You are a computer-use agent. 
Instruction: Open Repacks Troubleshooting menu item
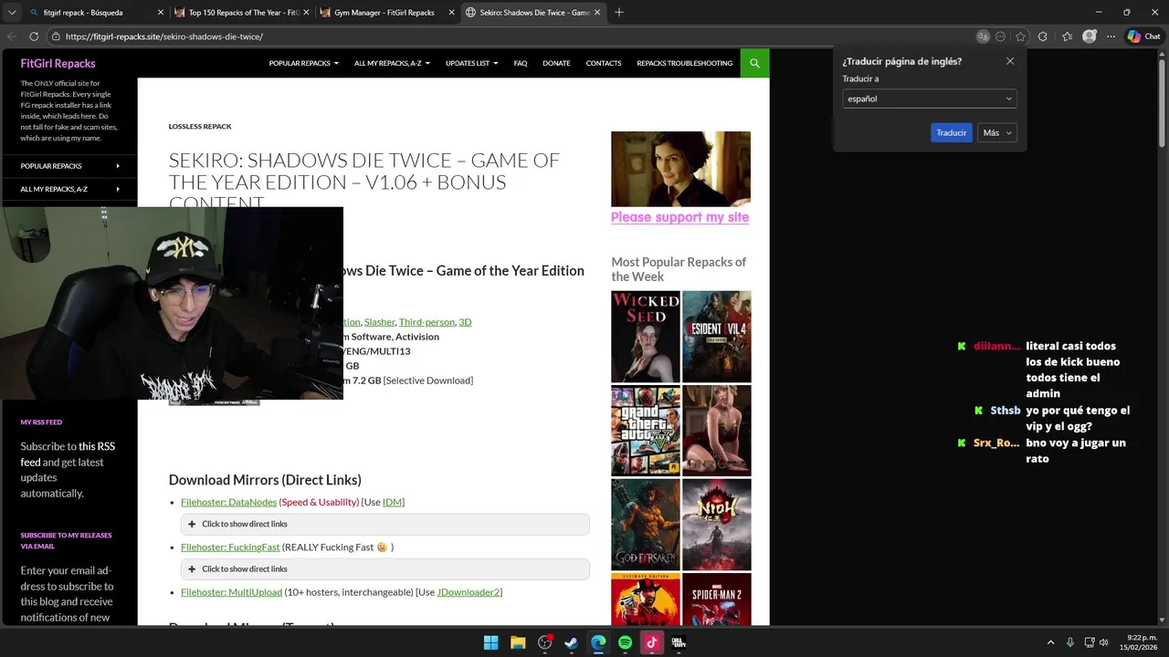coord(684,63)
